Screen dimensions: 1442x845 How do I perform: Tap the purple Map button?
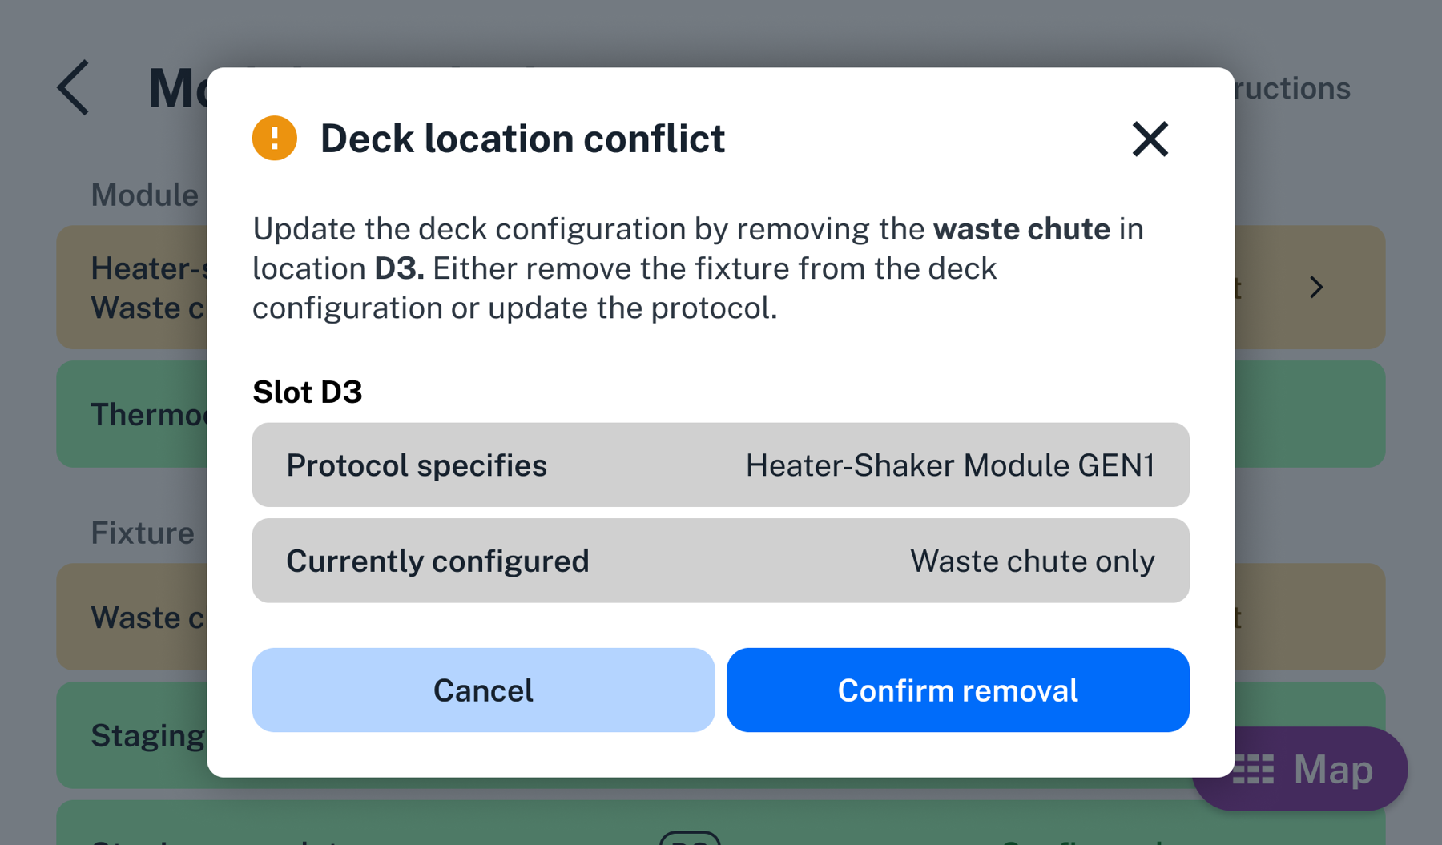click(x=1298, y=769)
